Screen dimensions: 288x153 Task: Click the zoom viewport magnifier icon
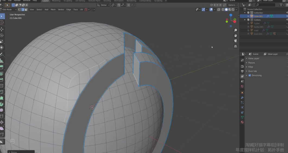point(235,30)
